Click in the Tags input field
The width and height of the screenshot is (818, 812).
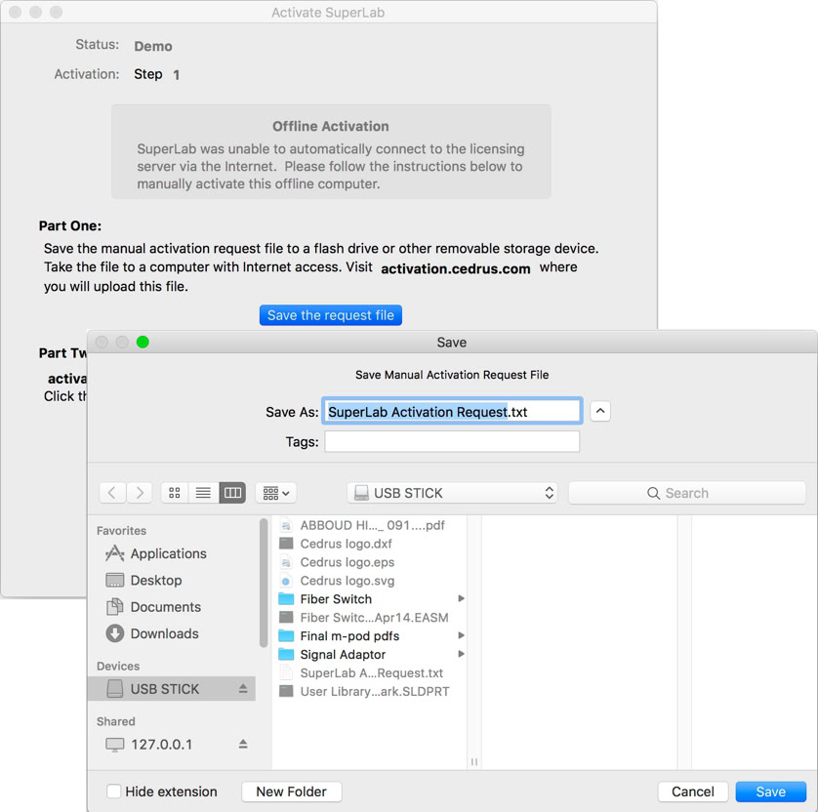452,442
